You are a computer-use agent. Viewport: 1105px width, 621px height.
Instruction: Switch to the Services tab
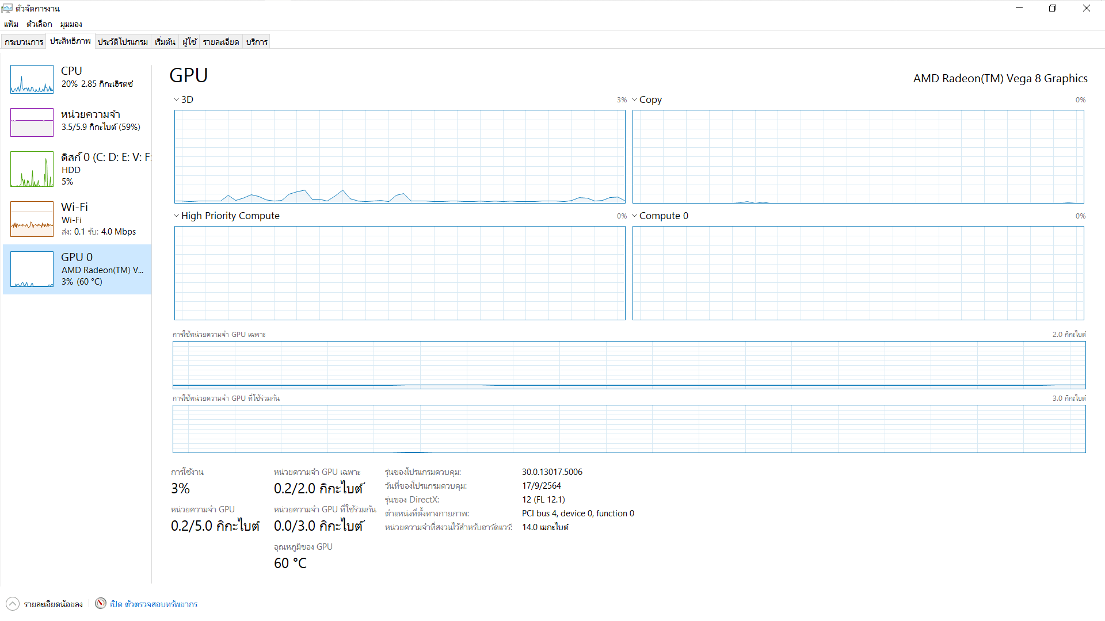(x=257, y=42)
